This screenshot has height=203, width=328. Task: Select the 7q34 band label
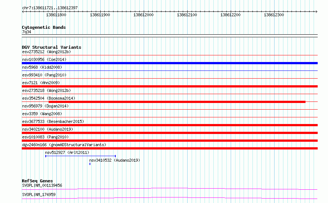tap(27, 32)
